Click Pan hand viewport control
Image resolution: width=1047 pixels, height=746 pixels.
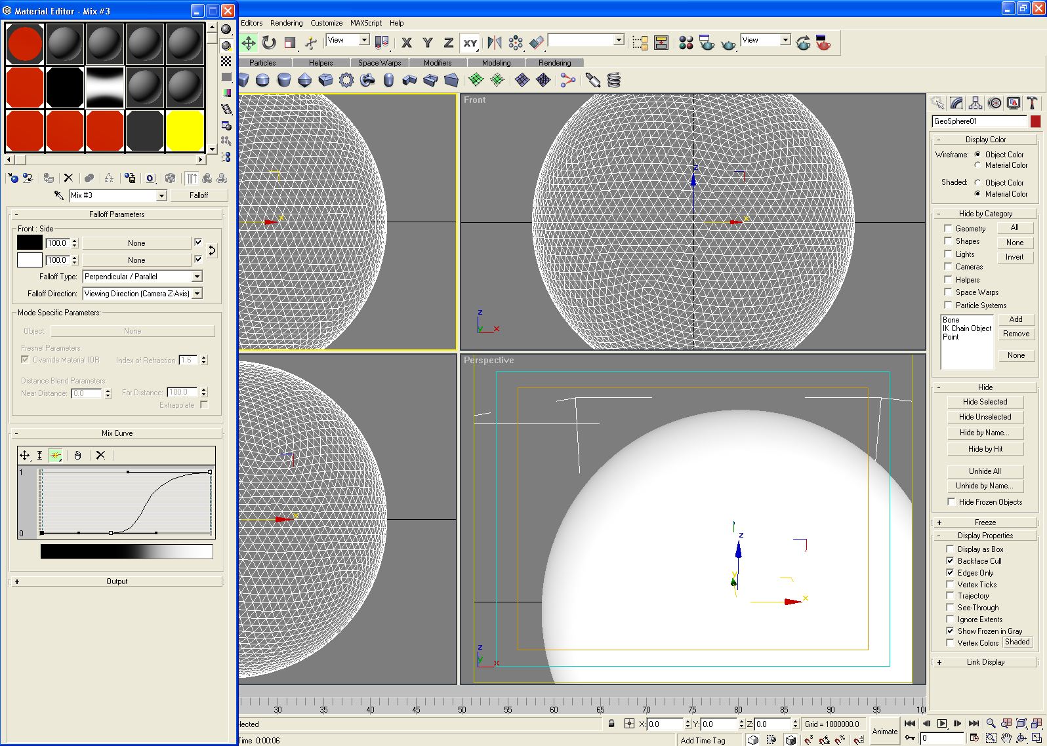click(x=1006, y=738)
